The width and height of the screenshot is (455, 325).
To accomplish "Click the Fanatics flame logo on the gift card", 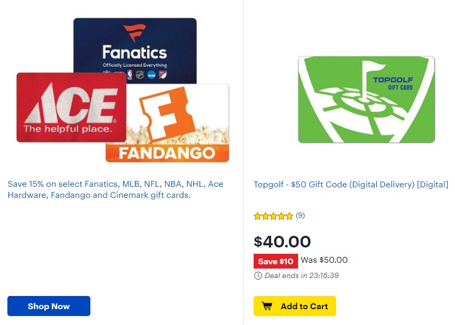I will pyautogui.click(x=135, y=32).
